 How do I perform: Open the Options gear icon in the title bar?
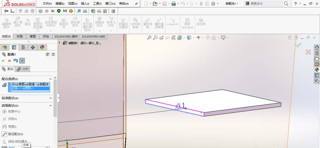[x=213, y=4]
